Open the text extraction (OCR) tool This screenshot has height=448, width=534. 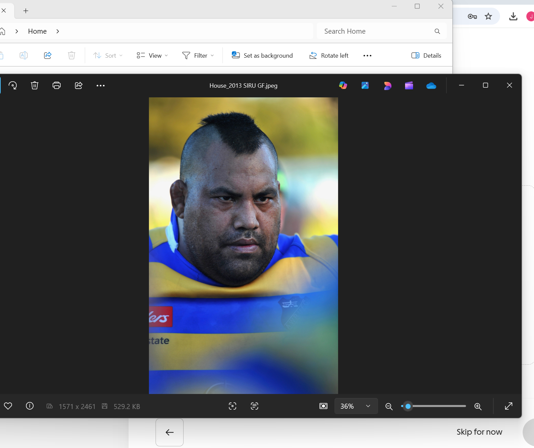(x=255, y=406)
